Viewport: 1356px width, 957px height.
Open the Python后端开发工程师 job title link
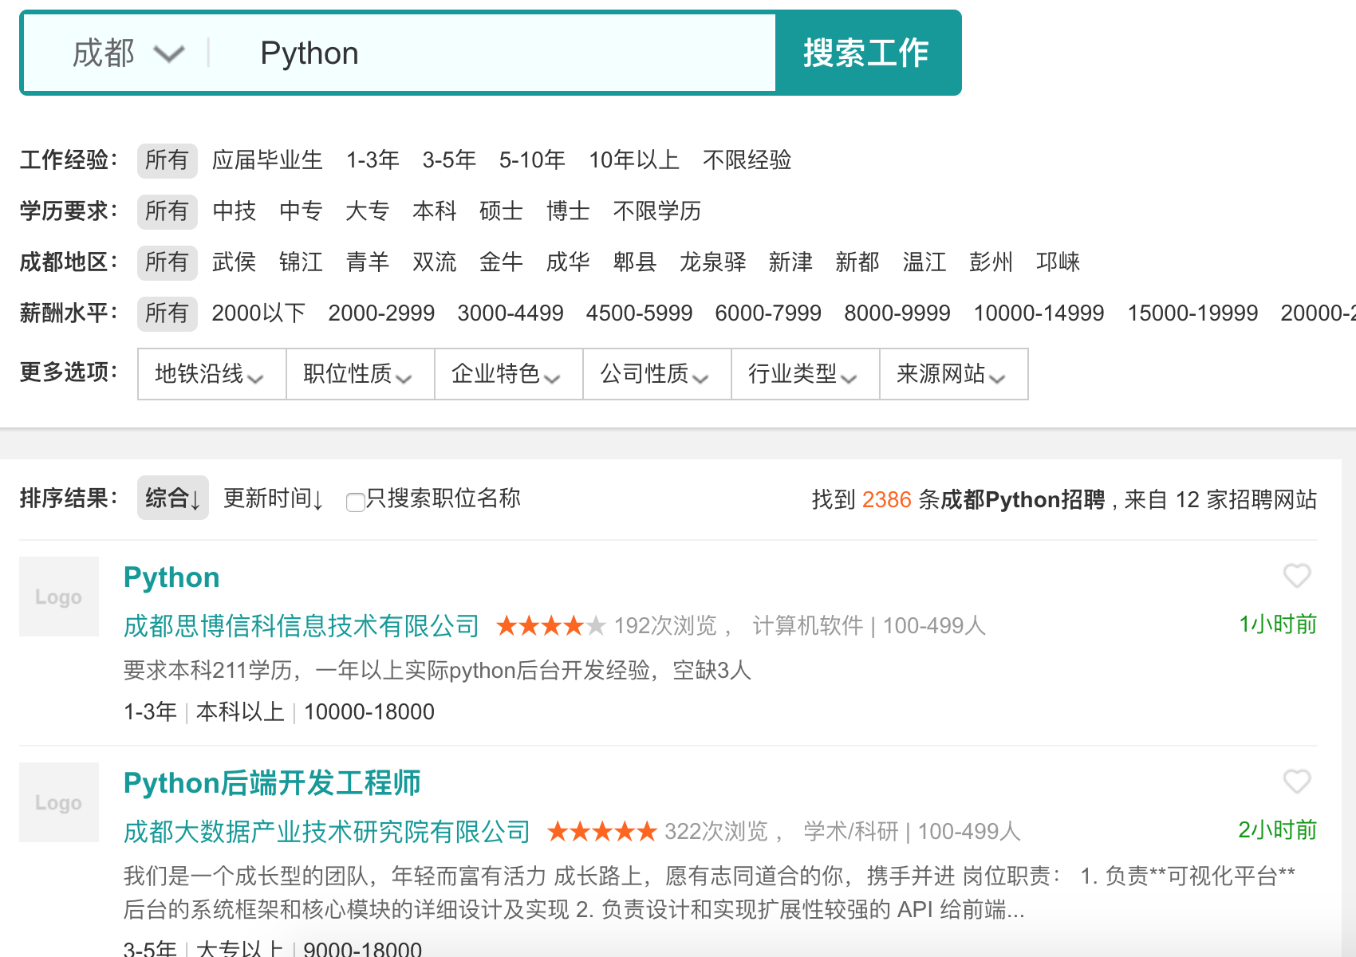272,783
